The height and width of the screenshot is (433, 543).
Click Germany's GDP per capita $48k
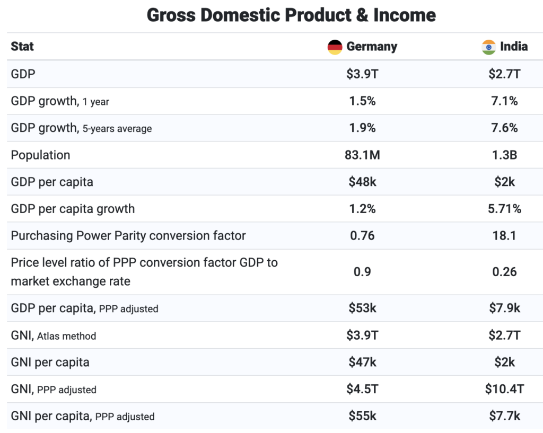point(362,182)
